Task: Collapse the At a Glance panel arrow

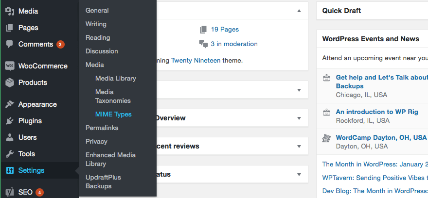Action: point(299,11)
